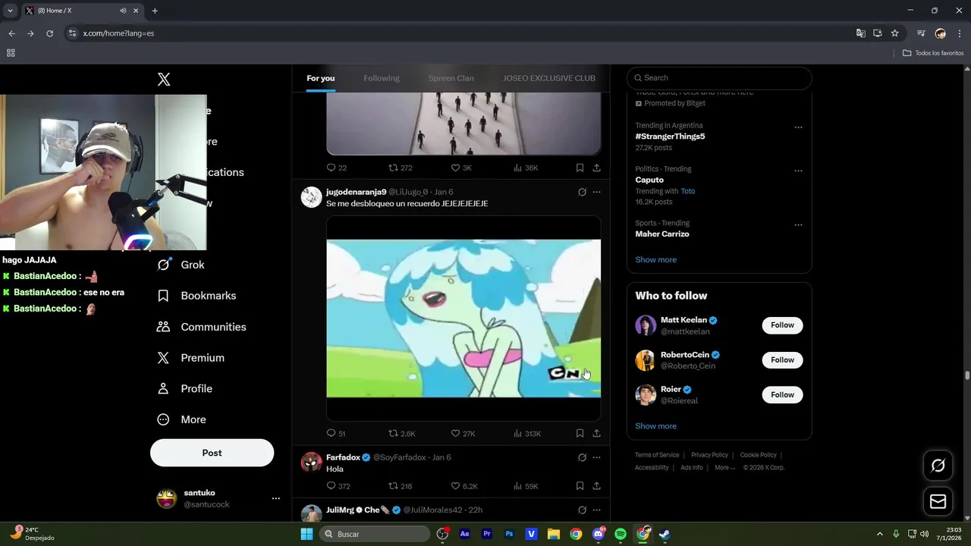The width and height of the screenshot is (971, 546).
Task: Open the floating Messages envelope button
Action: (x=938, y=502)
